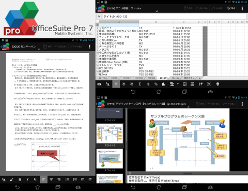Open the fill color dropdown arrow

[x=178, y=84]
